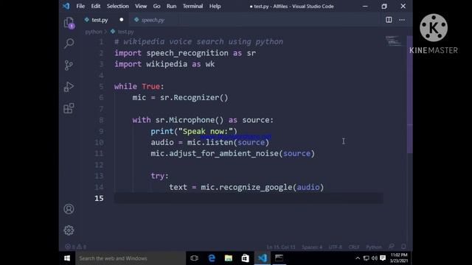Click line number 5 in gutter

[x=101, y=87]
